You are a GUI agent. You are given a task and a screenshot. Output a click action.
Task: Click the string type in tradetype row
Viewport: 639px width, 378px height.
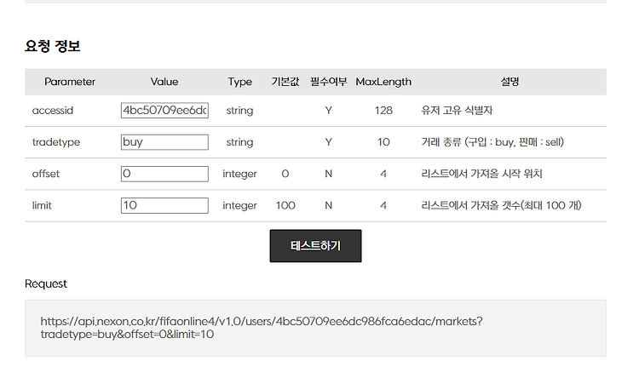click(239, 142)
